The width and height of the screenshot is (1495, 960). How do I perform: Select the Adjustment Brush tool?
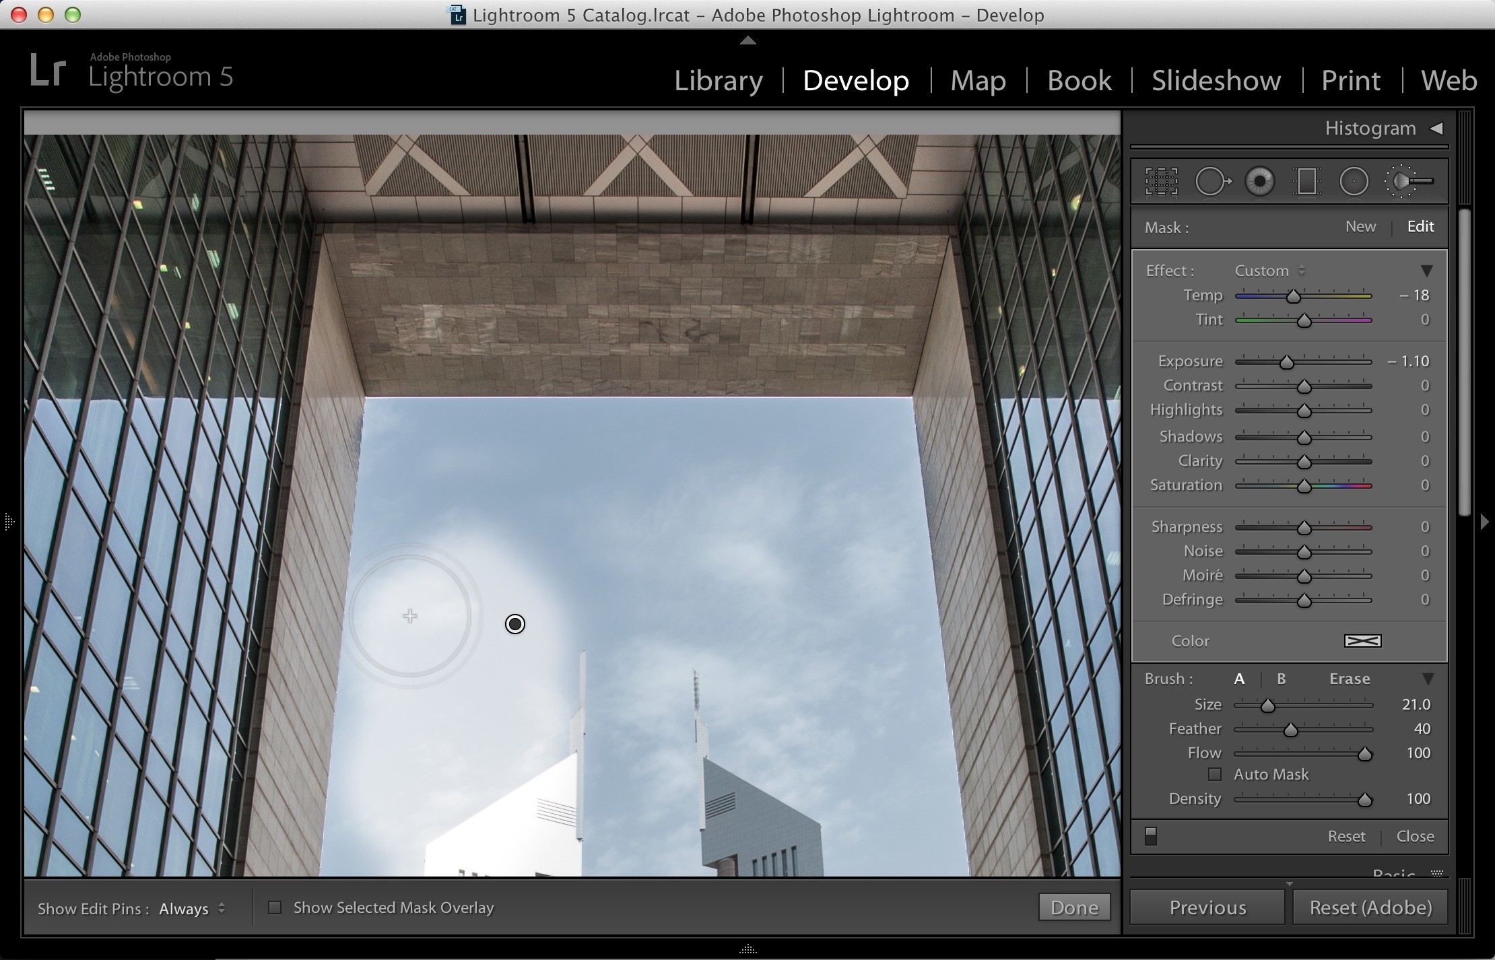pos(1409,181)
